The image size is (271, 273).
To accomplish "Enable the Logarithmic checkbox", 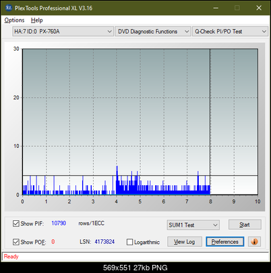I will [129, 242].
